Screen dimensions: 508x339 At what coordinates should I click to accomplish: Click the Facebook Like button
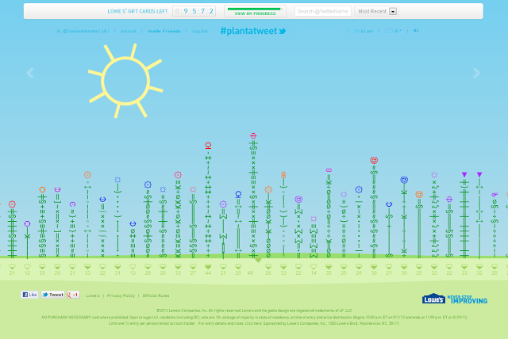pos(29,295)
